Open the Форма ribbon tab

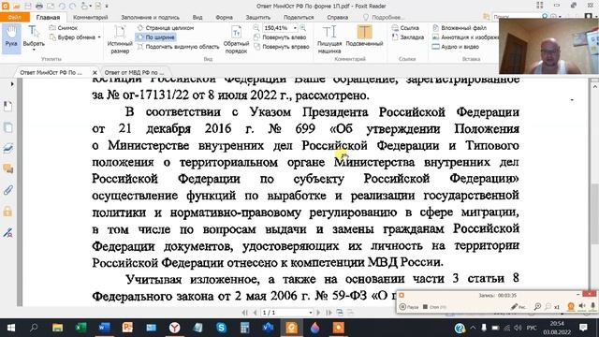[224, 17]
